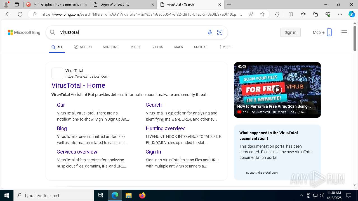Open the tab actions menu icon
The width and height of the screenshot is (358, 201).
pyautogui.click(x=17, y=4)
